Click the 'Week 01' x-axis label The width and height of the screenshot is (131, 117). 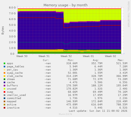88,56
